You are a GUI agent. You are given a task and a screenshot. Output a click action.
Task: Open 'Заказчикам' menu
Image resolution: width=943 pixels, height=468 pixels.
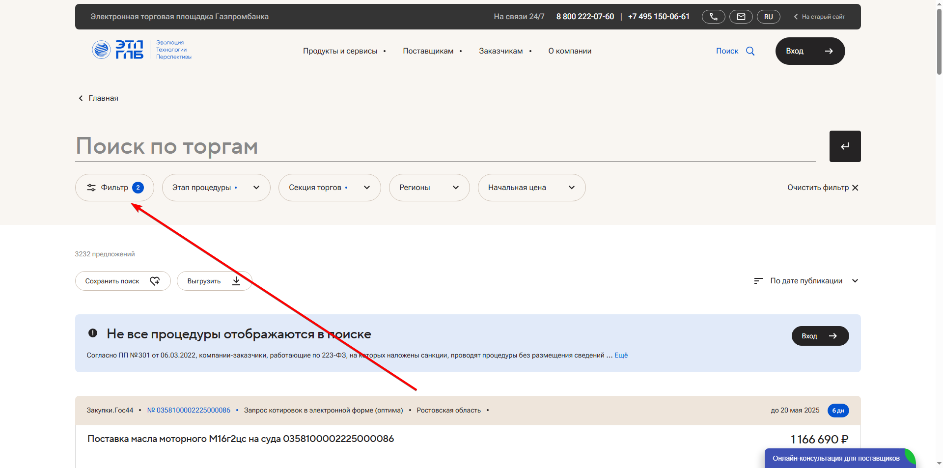[x=501, y=51]
